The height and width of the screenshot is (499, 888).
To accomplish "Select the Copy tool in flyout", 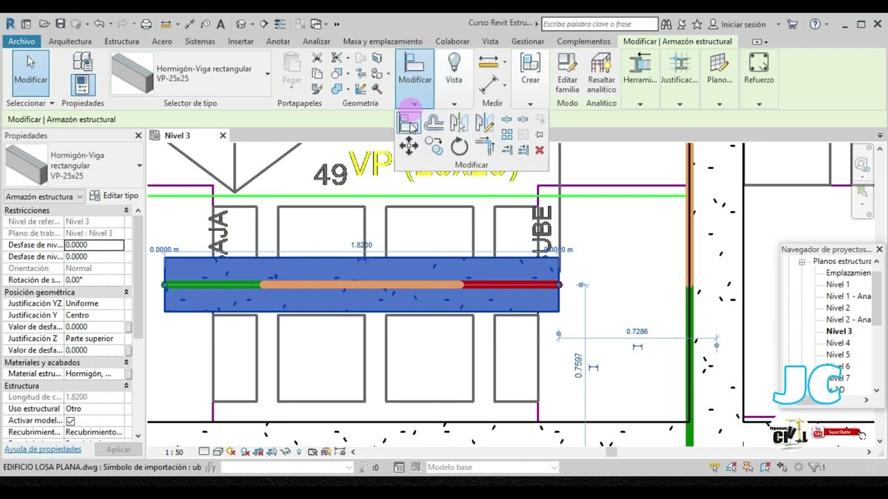I will click(x=434, y=146).
